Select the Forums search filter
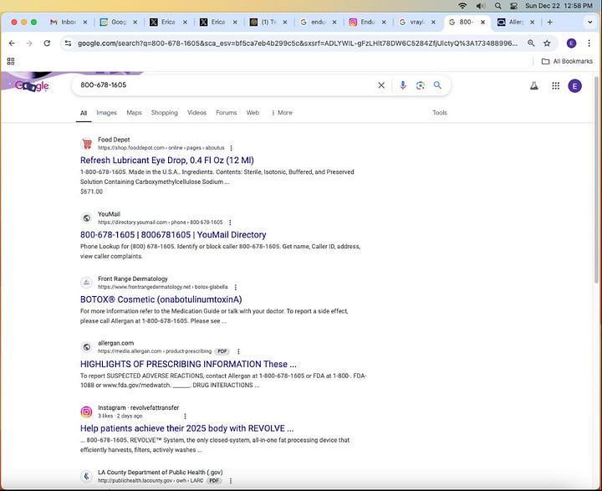 pyautogui.click(x=226, y=113)
